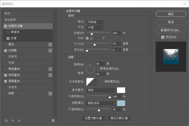The image size is (189, 126).
Task: Enable the 投影 checkbox
Action: (x=6, y=94)
